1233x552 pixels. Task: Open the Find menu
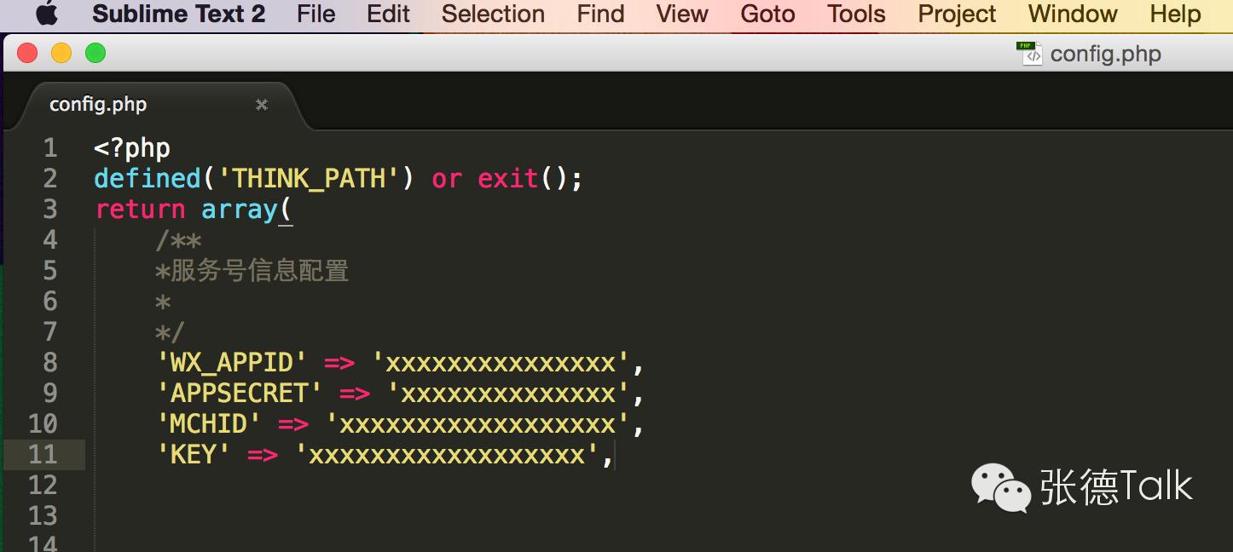pyautogui.click(x=600, y=14)
